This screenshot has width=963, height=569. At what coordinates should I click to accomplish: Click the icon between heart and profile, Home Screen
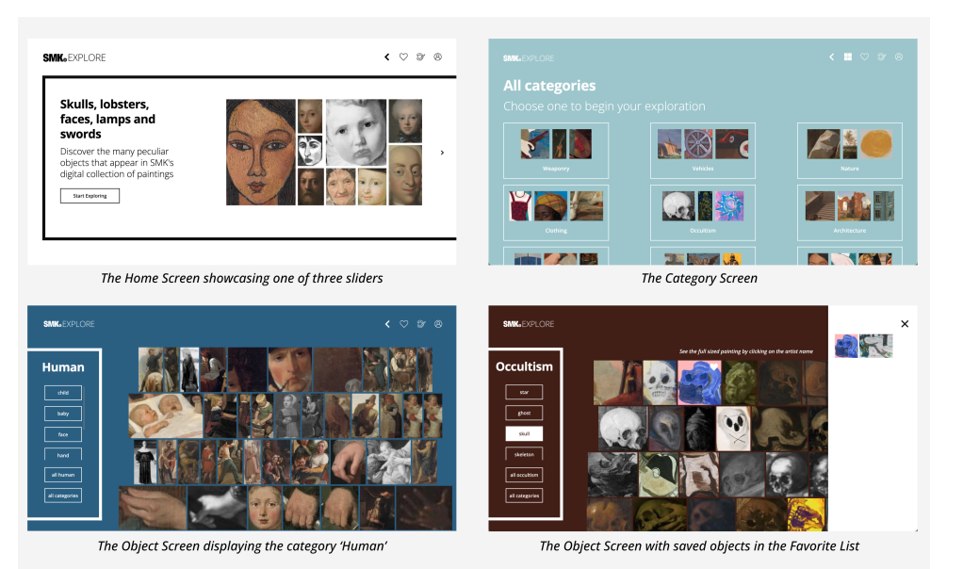click(420, 57)
